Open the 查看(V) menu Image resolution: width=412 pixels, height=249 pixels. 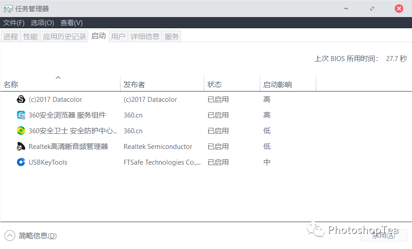click(72, 23)
